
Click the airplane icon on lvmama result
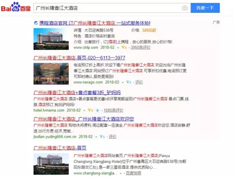[x=97, y=110]
